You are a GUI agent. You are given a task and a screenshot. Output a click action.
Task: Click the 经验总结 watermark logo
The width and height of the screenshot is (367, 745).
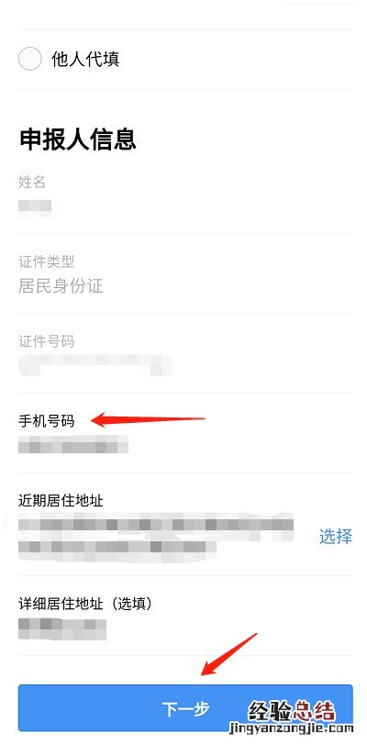(x=292, y=717)
